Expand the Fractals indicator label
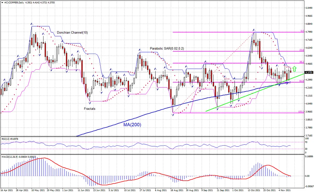The height and width of the screenshot is (193, 314). (89, 108)
